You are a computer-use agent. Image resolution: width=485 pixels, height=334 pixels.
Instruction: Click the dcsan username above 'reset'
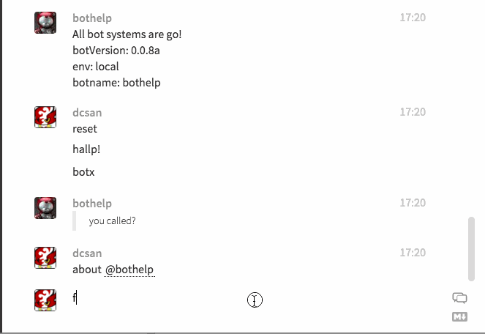[87, 113]
